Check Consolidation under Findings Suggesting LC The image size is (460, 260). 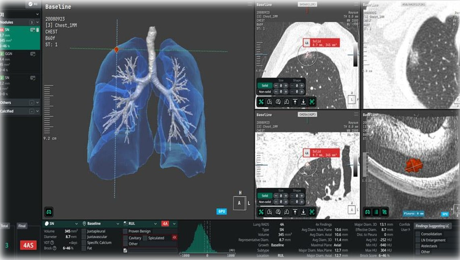418,234
